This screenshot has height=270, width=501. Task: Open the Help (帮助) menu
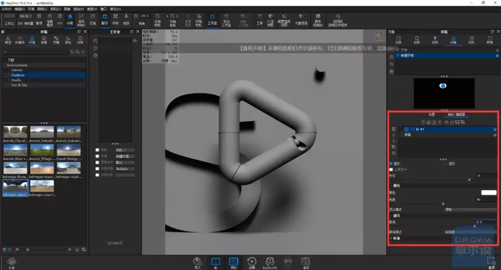pyautogui.click(x=116, y=9)
